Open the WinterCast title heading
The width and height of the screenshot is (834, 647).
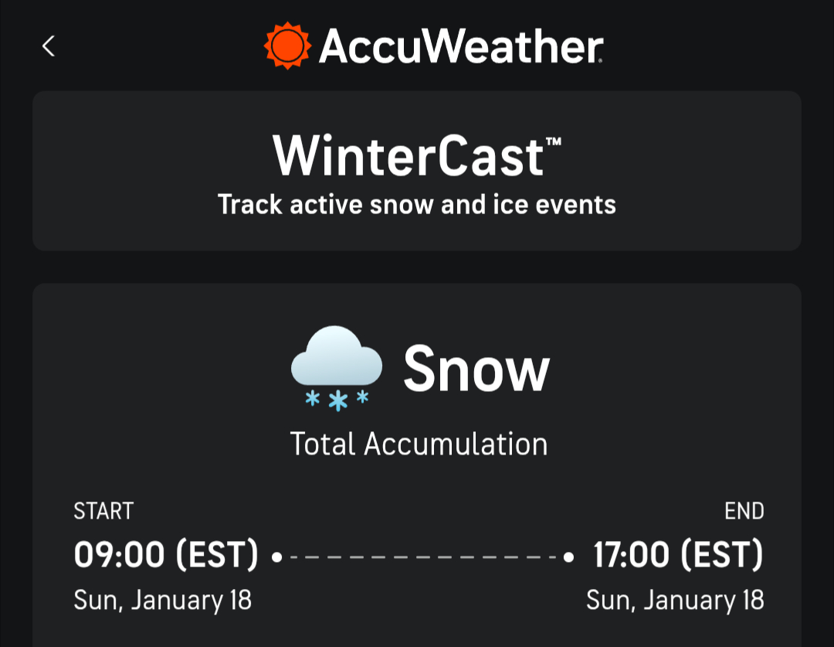point(409,155)
